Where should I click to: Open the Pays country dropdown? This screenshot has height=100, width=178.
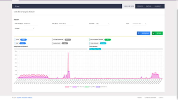[139, 24]
